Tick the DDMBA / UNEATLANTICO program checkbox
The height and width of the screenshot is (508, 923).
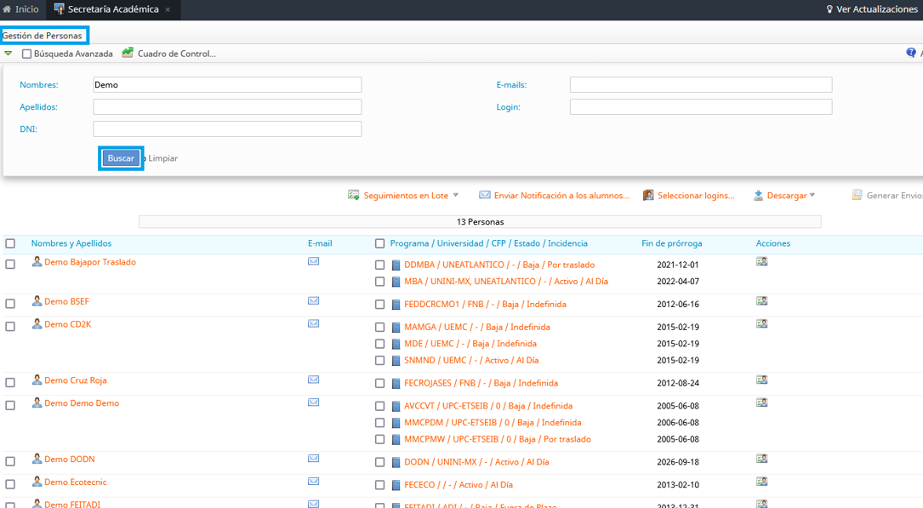click(379, 265)
